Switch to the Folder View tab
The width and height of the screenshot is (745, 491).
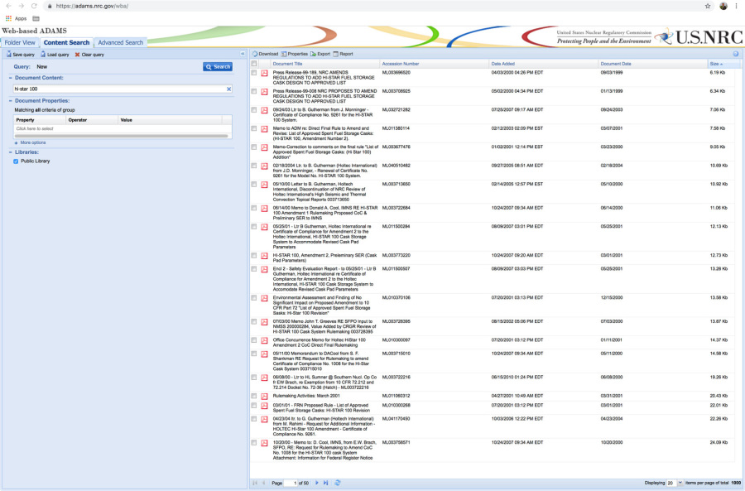click(x=20, y=42)
